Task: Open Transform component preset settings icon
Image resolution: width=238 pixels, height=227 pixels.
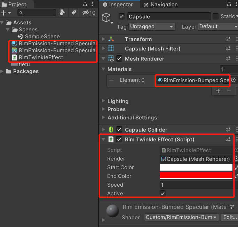Action: (x=228, y=39)
